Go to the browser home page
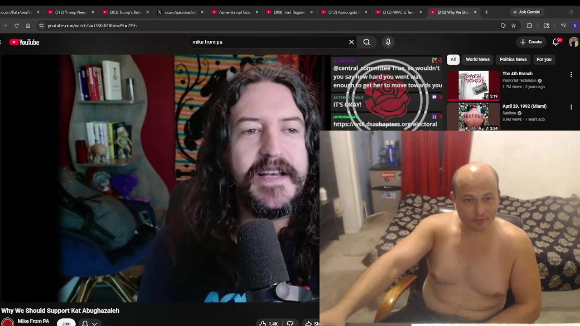Screen dimensions: 580x326 [28, 26]
